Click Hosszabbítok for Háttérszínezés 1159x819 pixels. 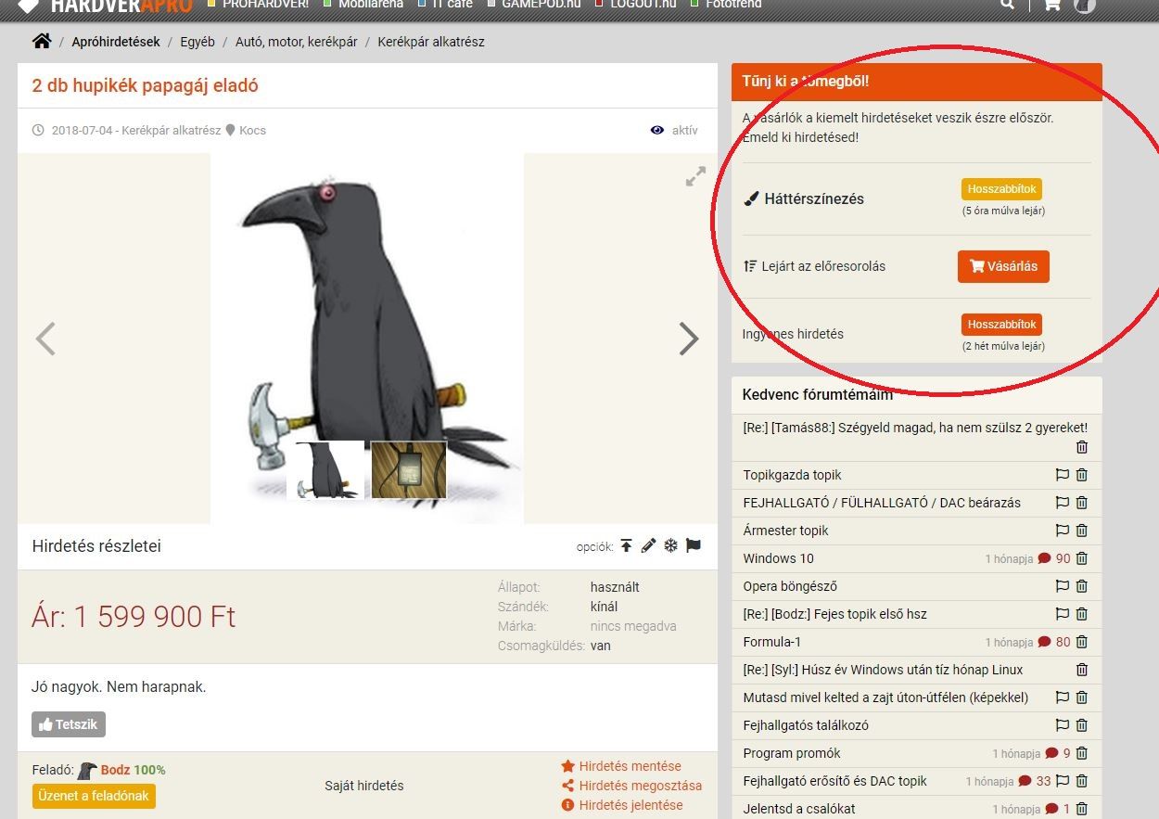pyautogui.click(x=1001, y=189)
